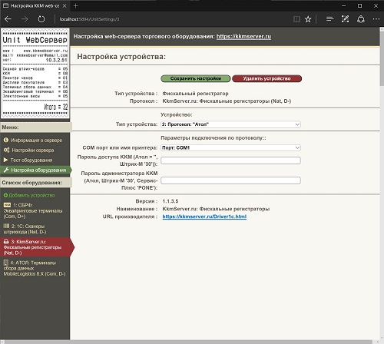Click 'Добавить устройство' in equipment list

coord(31,195)
